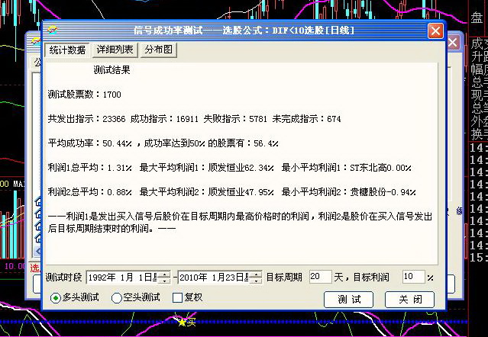Click the 目标周期 days field showing 20
The width and height of the screenshot is (488, 337).
320,277
